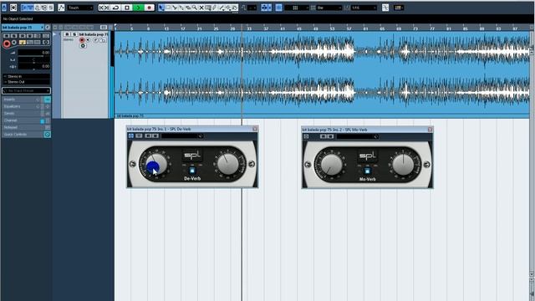The image size is (535, 301).
Task: Click the No Track Preset field
Action: (26, 91)
